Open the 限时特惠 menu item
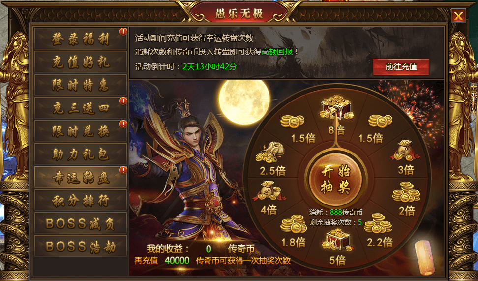 pyautogui.click(x=81, y=85)
